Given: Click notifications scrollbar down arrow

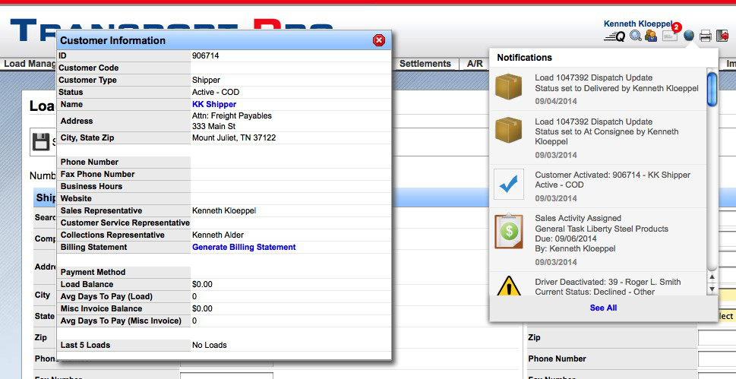Looking at the screenshot, I should coord(712,290).
